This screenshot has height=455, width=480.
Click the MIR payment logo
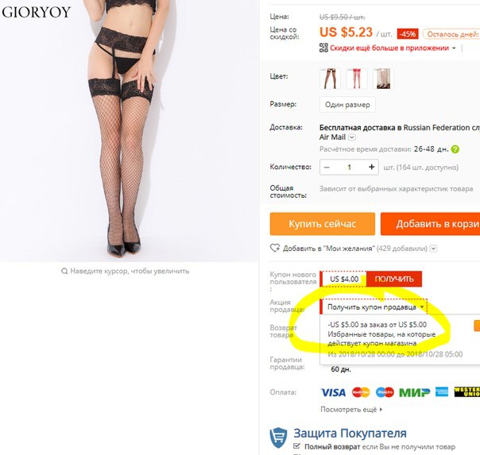415,392
